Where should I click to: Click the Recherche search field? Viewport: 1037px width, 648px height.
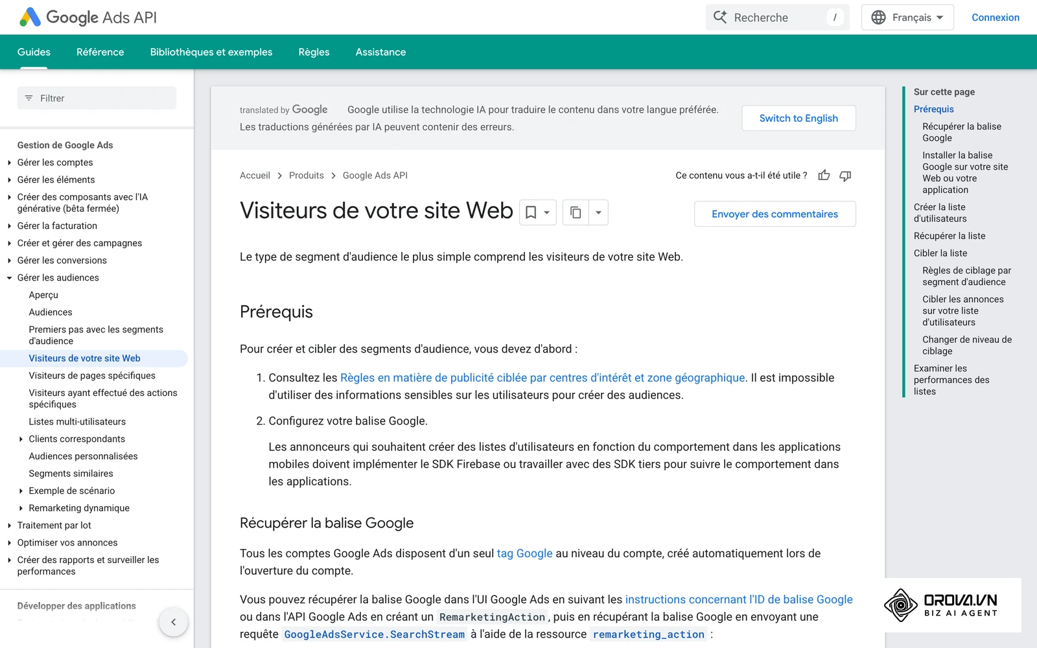(777, 17)
